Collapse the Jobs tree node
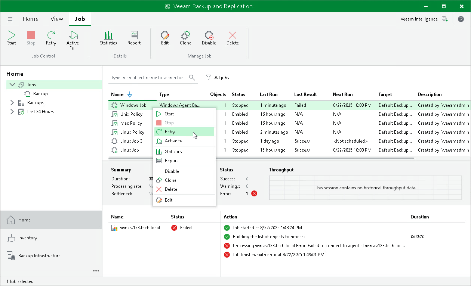471x286 pixels. point(12,85)
